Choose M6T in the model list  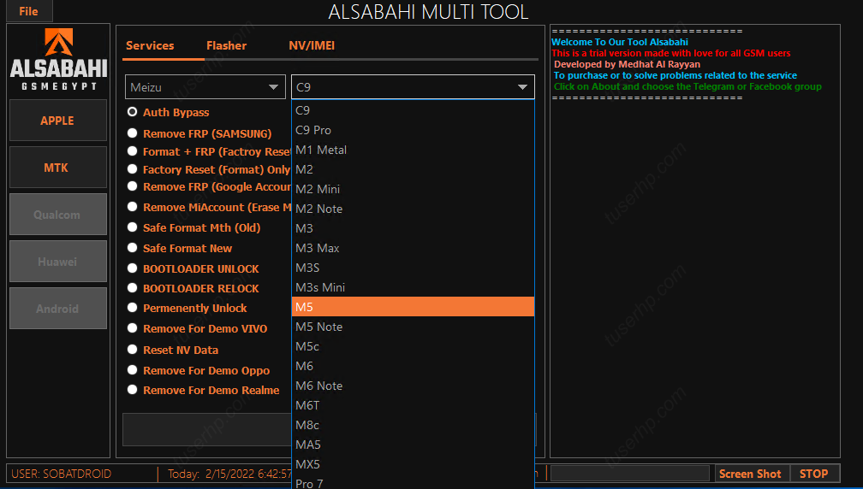pos(413,405)
